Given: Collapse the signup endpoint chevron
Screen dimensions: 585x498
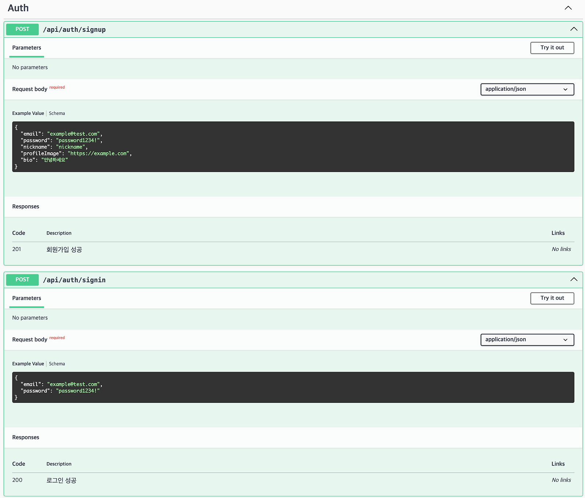Looking at the screenshot, I should click(574, 29).
